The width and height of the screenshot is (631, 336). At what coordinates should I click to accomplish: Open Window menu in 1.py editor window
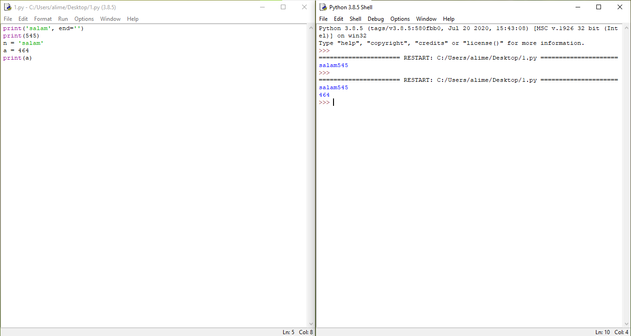(x=110, y=19)
